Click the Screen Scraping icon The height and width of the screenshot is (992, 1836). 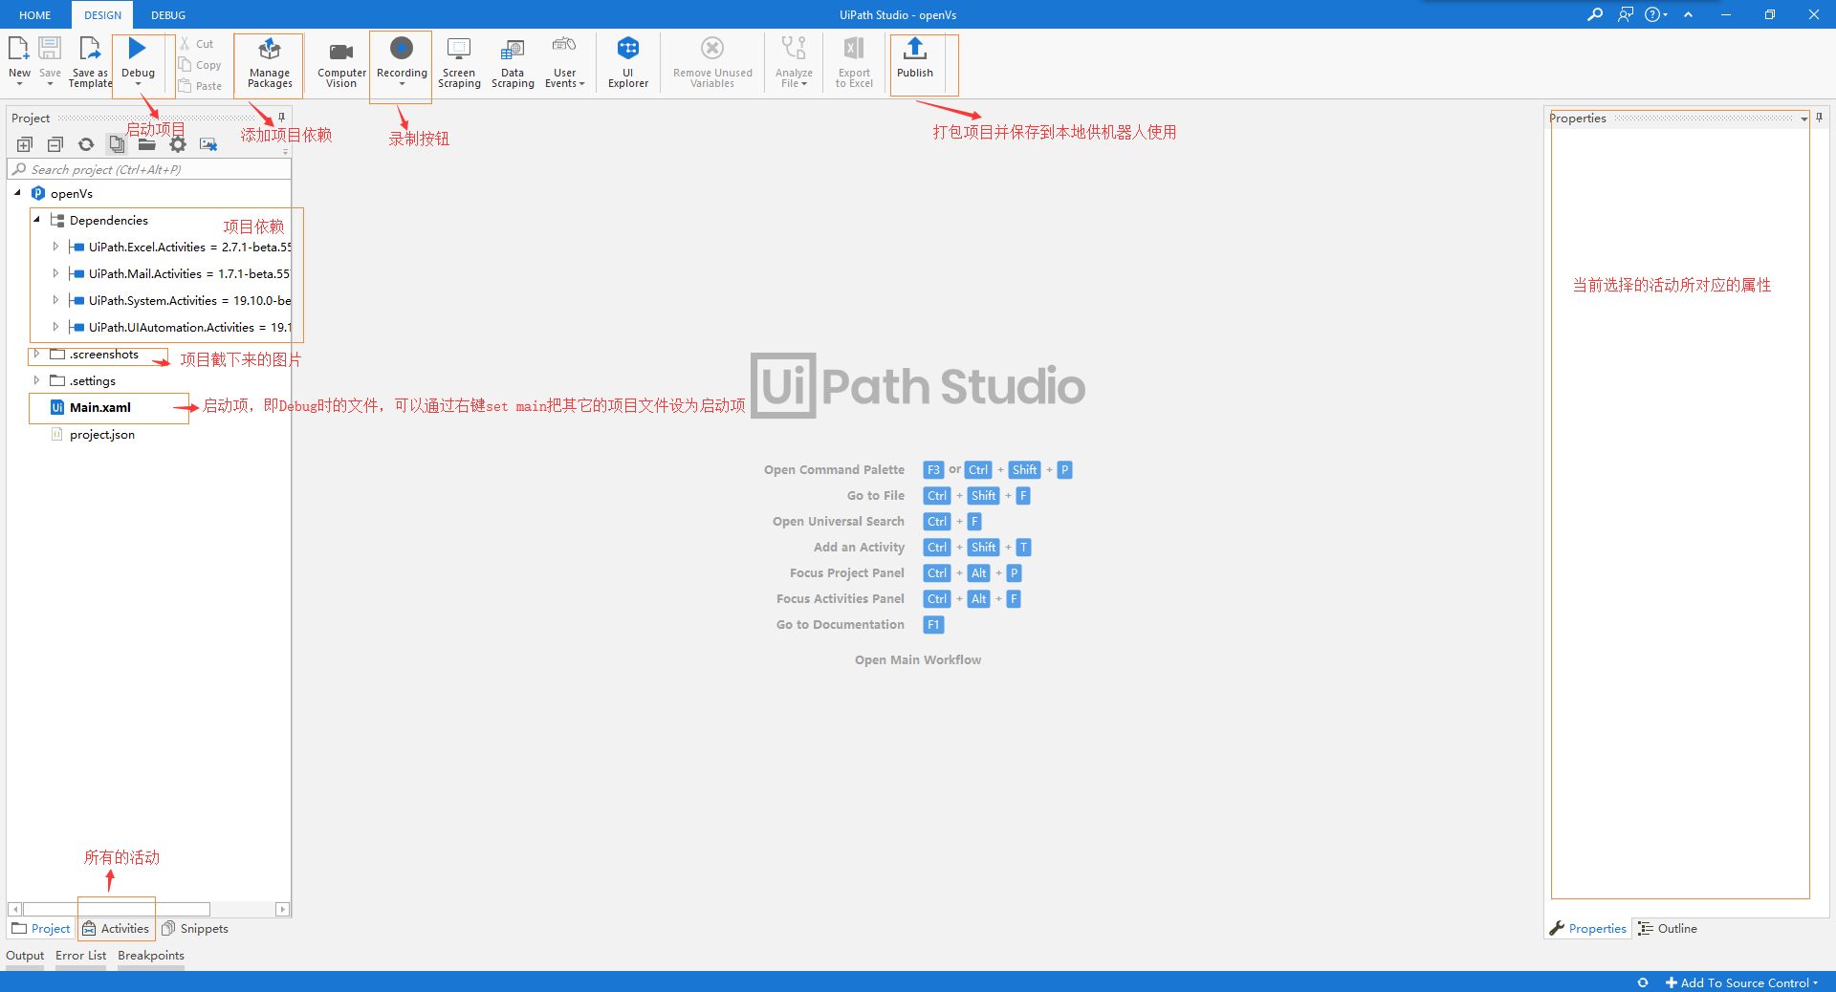[459, 50]
